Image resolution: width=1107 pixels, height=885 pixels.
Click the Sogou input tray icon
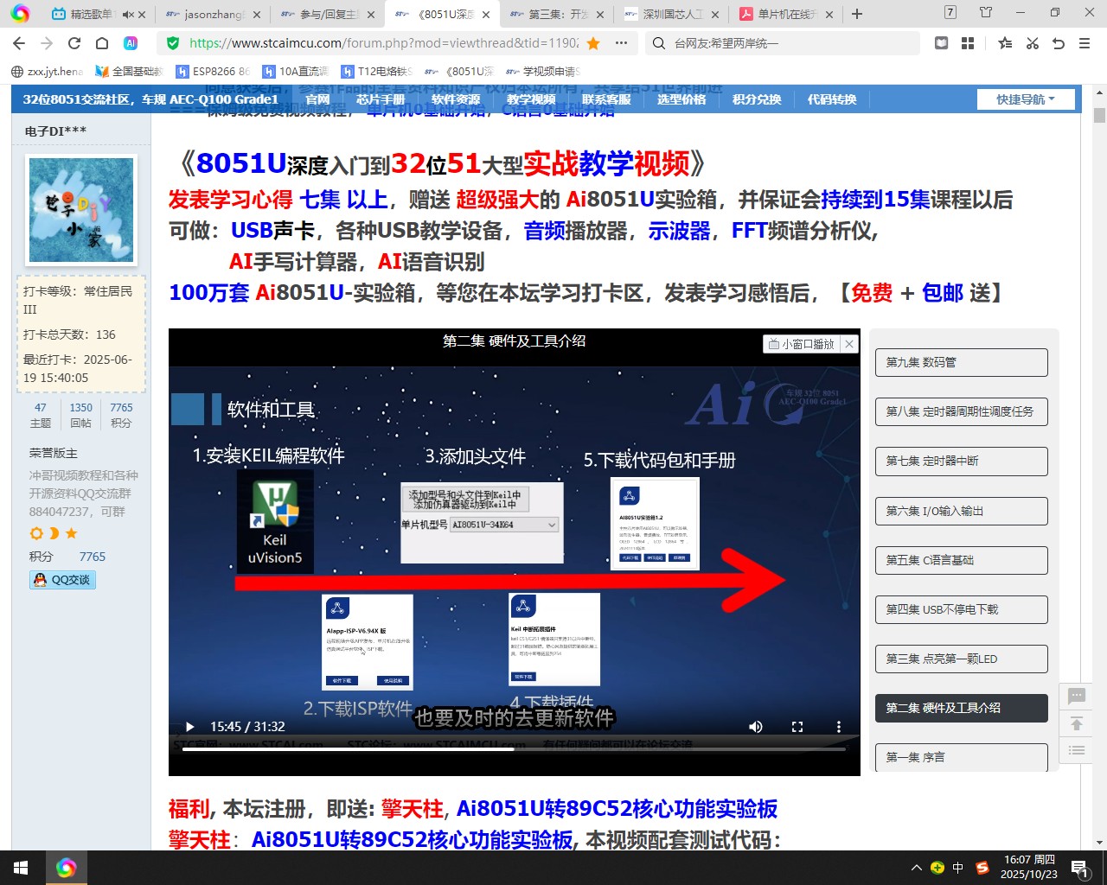click(982, 867)
